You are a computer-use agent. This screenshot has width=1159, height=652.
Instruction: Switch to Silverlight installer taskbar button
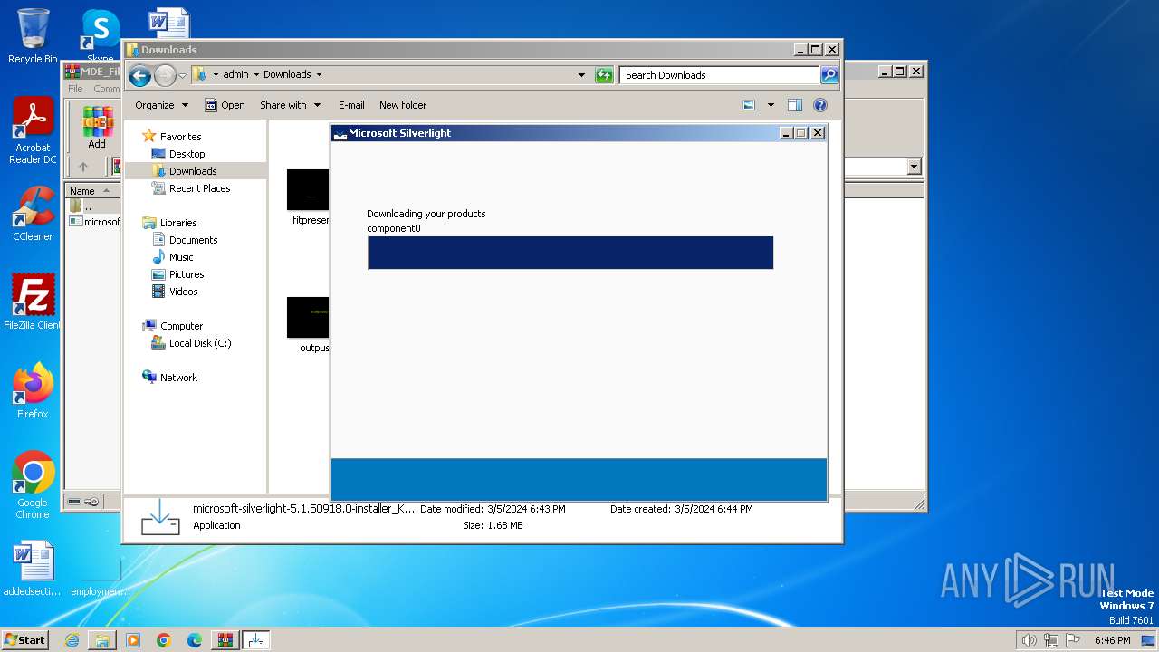(x=256, y=640)
